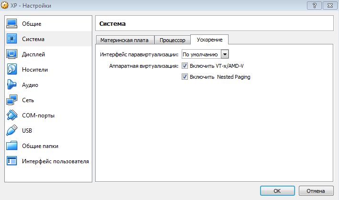Switch to the Материнская плата tab
339x200 pixels.
click(124, 40)
